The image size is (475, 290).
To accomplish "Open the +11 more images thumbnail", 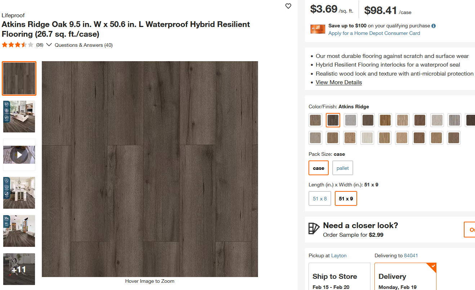I will point(19,269).
